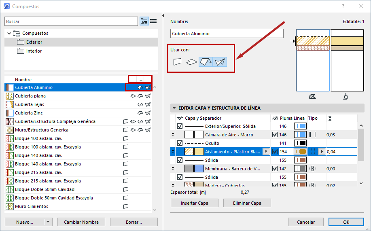Click the hatch fill of Aislamiento layer
The image size is (371, 231).
(x=189, y=151)
